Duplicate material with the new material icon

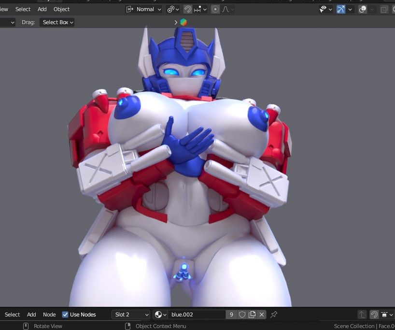click(x=252, y=315)
